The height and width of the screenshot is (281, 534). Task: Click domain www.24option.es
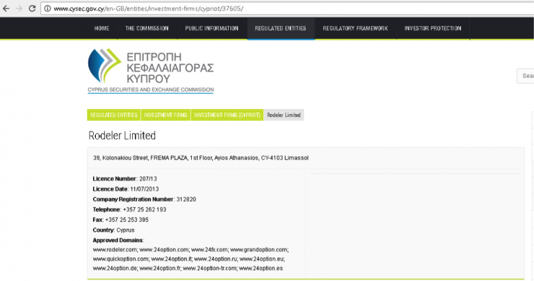tap(261, 268)
